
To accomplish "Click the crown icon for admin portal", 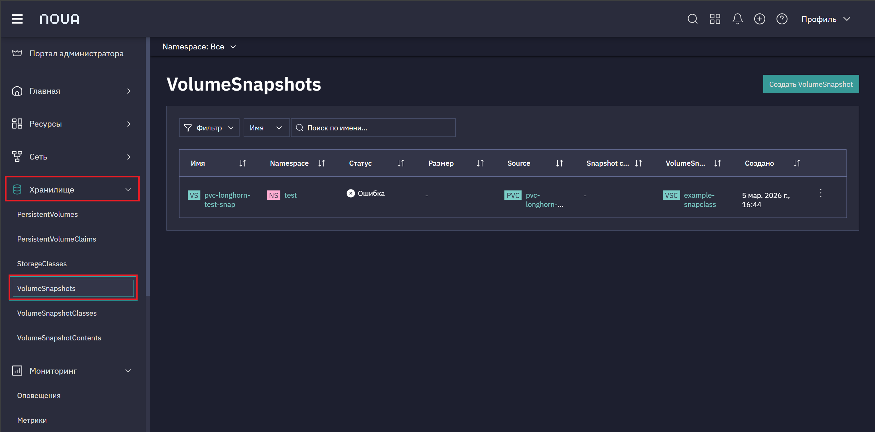I will tap(17, 53).
